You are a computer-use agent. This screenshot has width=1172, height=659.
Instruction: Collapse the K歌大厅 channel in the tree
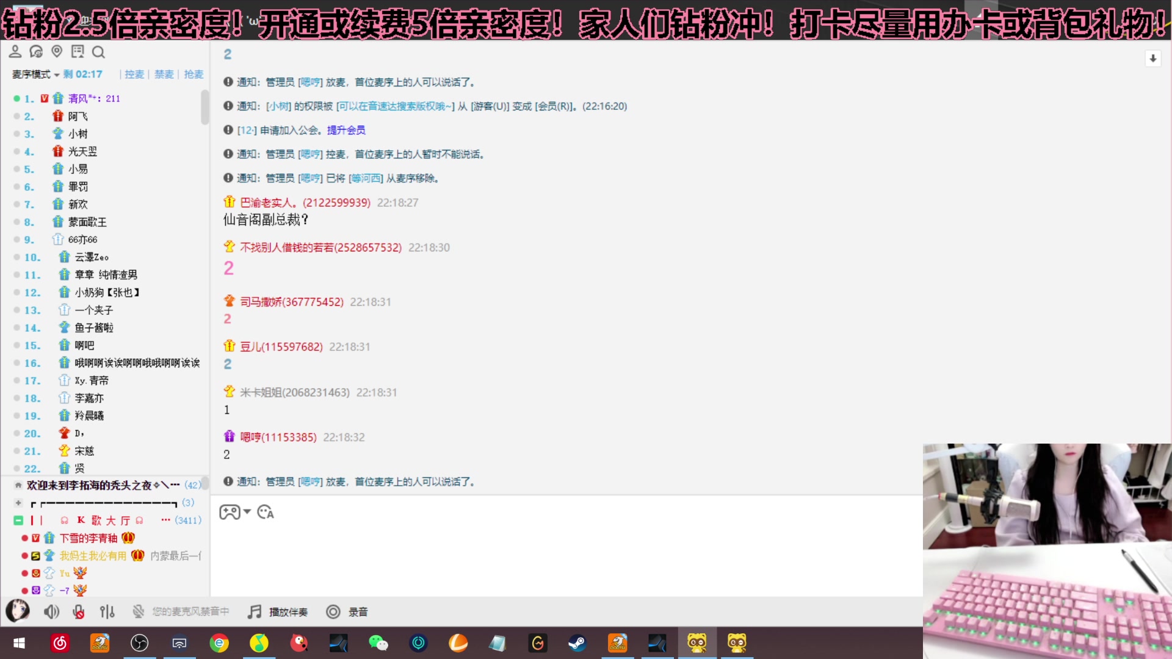pos(18,520)
